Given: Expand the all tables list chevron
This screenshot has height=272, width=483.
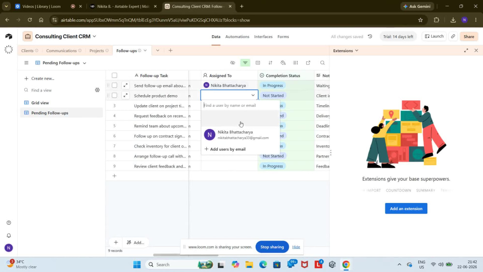Looking at the screenshot, I should click(x=157, y=51).
